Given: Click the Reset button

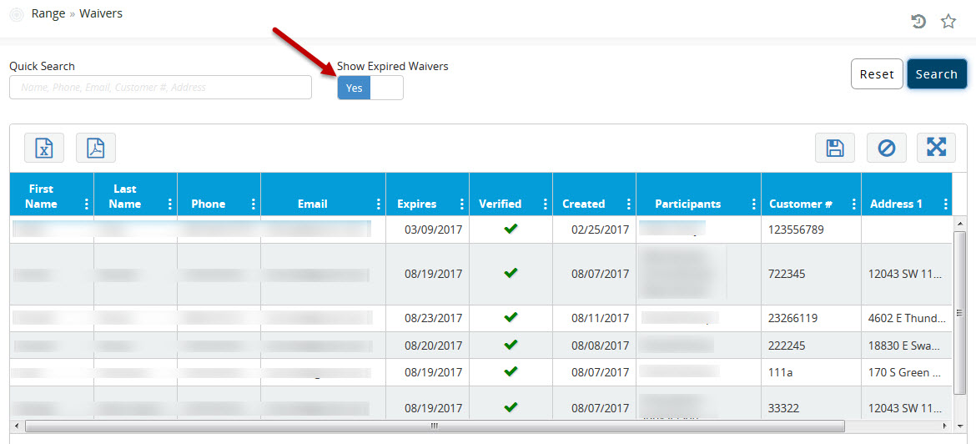Looking at the screenshot, I should point(877,74).
